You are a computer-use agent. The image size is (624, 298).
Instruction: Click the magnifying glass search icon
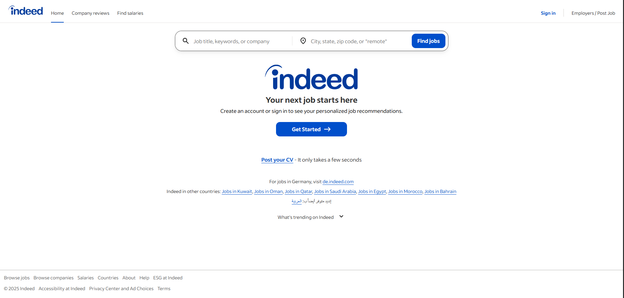pyautogui.click(x=185, y=41)
